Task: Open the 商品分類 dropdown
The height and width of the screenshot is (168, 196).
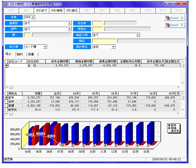Action: point(138,35)
